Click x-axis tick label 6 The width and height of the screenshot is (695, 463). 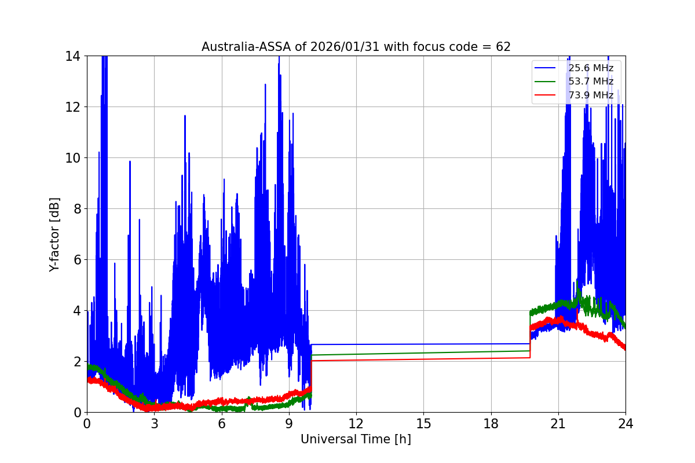point(221,424)
